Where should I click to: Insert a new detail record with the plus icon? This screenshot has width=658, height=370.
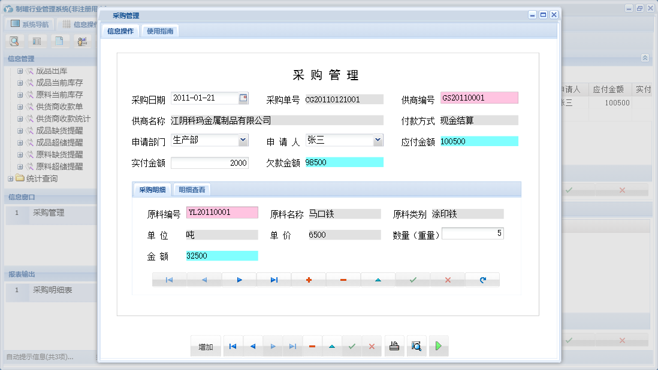pyautogui.click(x=309, y=278)
